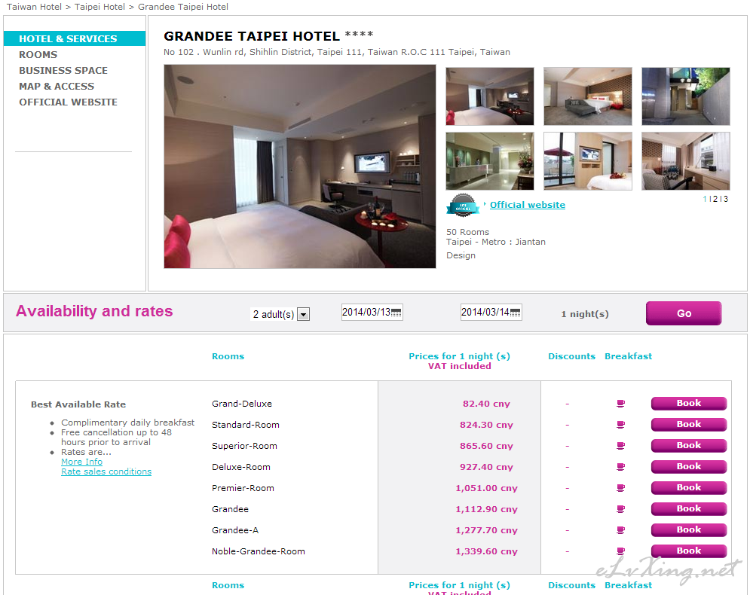Open the check-out date calendar icon
This screenshot has width=750, height=595.
515,313
